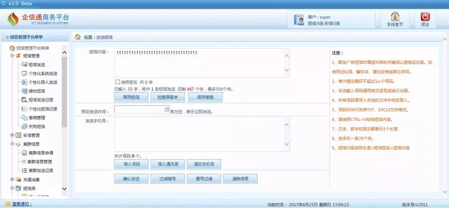Image resolution: width=449 pixels, height=208 pixels.
Task: Click the 导入通讯录 button
Action: click(167, 164)
